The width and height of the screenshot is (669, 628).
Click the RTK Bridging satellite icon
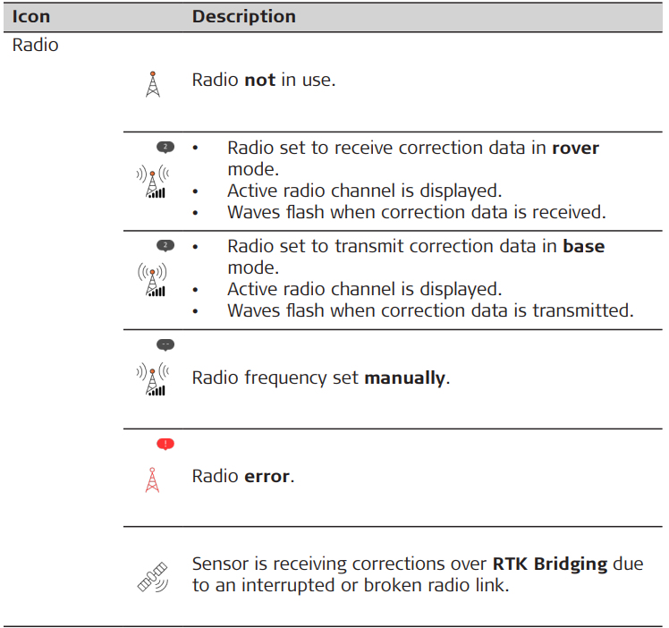tap(152, 578)
